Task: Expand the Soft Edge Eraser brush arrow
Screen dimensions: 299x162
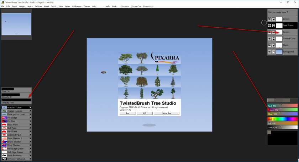Action: [30, 152]
